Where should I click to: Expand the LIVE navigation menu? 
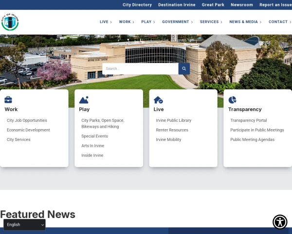pos(106,22)
